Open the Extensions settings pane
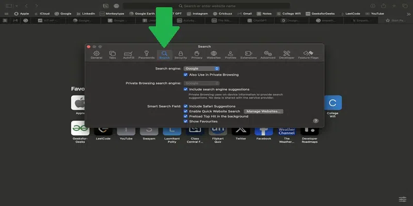The image size is (413, 206). click(x=248, y=55)
